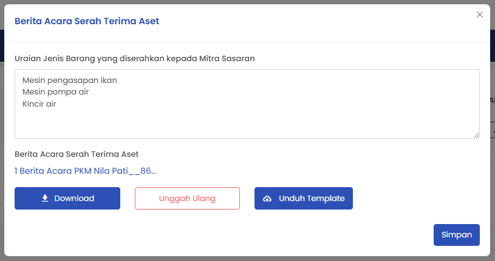This screenshot has height=261, width=495.
Task: Place cursor on line 'Mesin pompa air'
Action: pyautogui.click(x=59, y=92)
